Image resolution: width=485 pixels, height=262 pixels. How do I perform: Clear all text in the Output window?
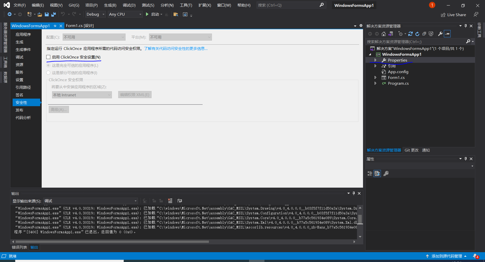(x=170, y=201)
